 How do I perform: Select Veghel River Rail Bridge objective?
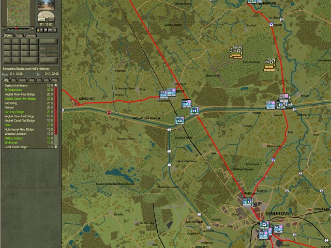click(28, 116)
